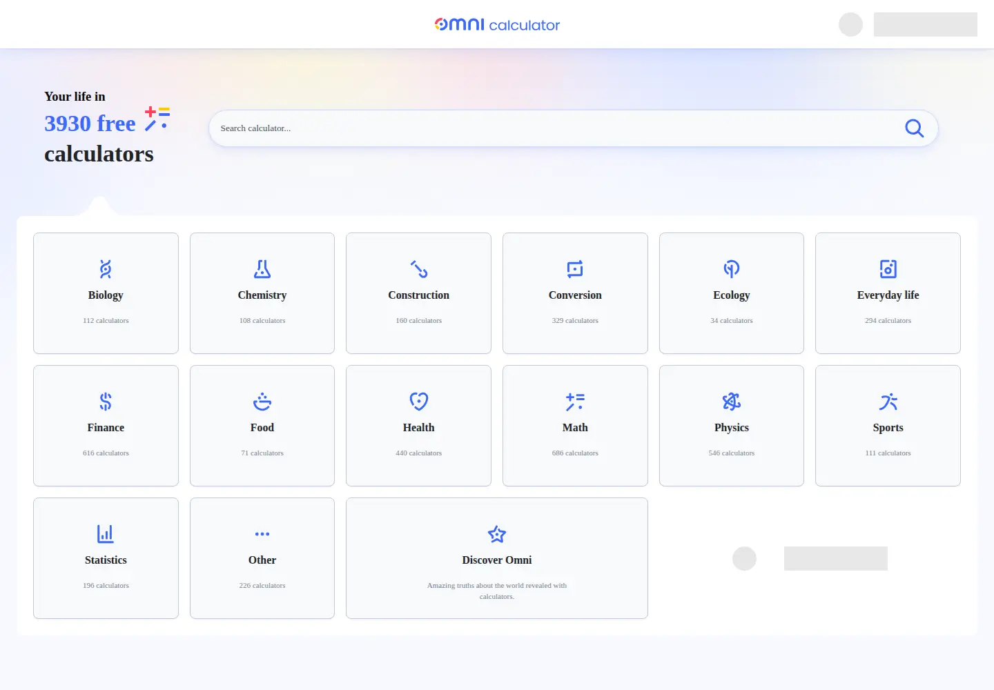This screenshot has height=690, width=994.
Task: Click the Statistics bar chart icon
Action: pyautogui.click(x=106, y=533)
